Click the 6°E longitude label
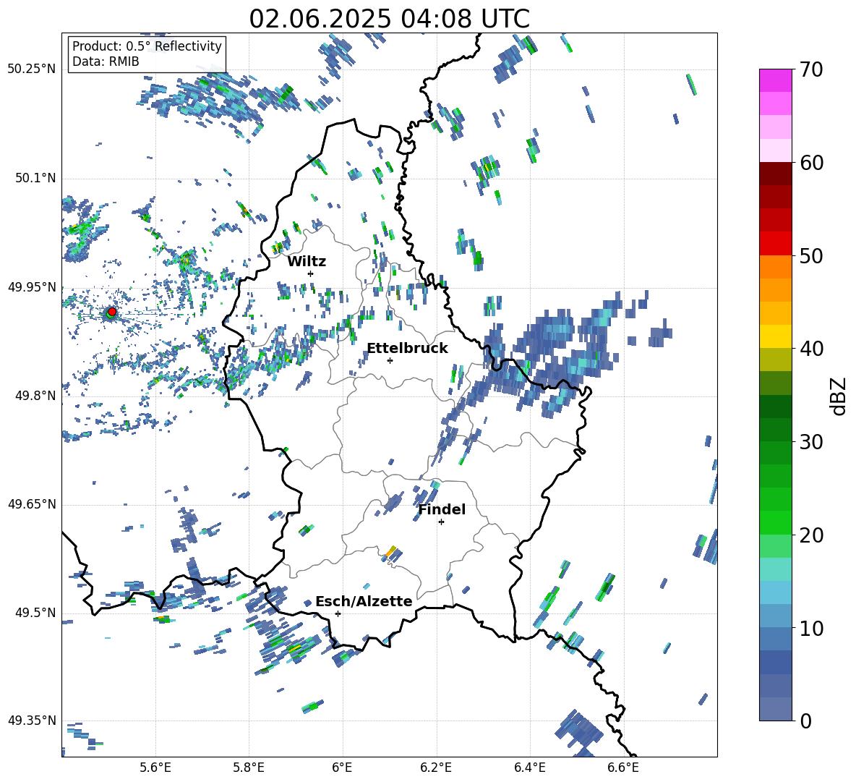The image size is (856, 782). pos(342,768)
